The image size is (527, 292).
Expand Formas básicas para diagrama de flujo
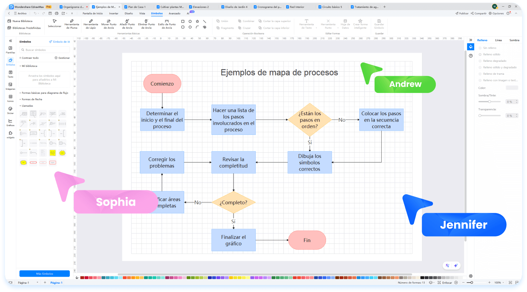(x=45, y=93)
